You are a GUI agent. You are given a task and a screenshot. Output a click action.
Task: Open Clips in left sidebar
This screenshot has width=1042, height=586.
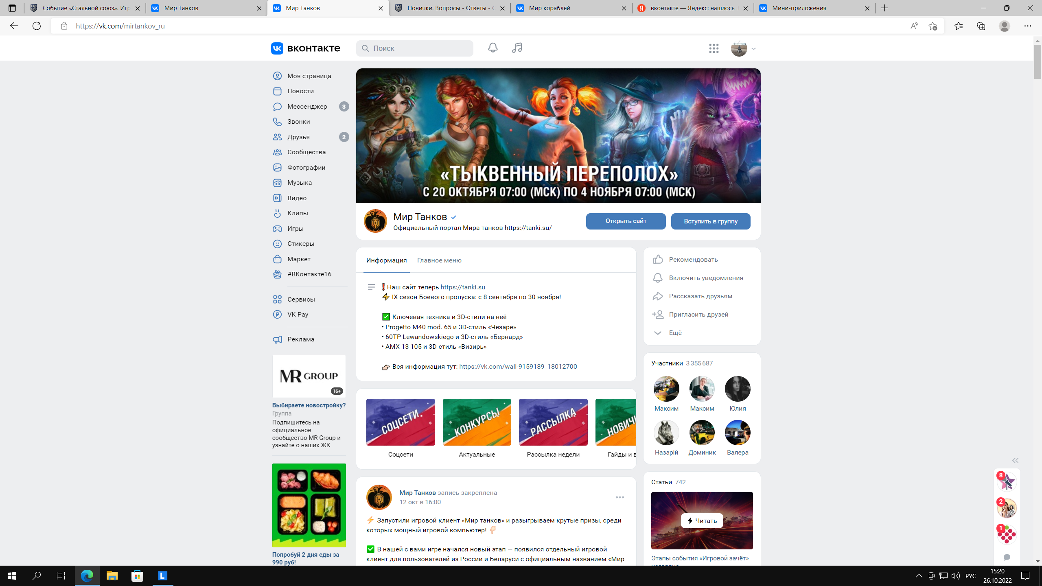click(x=297, y=213)
